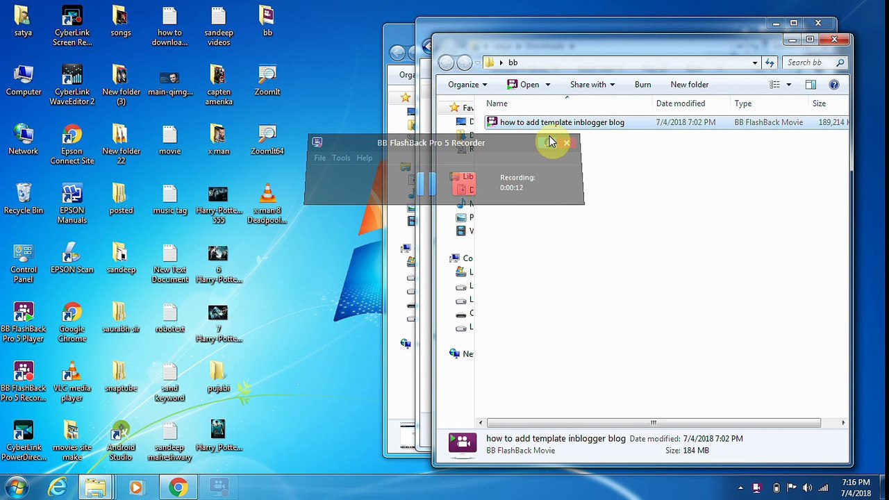Click the Back arrow in bb Explorer window
Screen dimensions: 889x500
tap(447, 62)
